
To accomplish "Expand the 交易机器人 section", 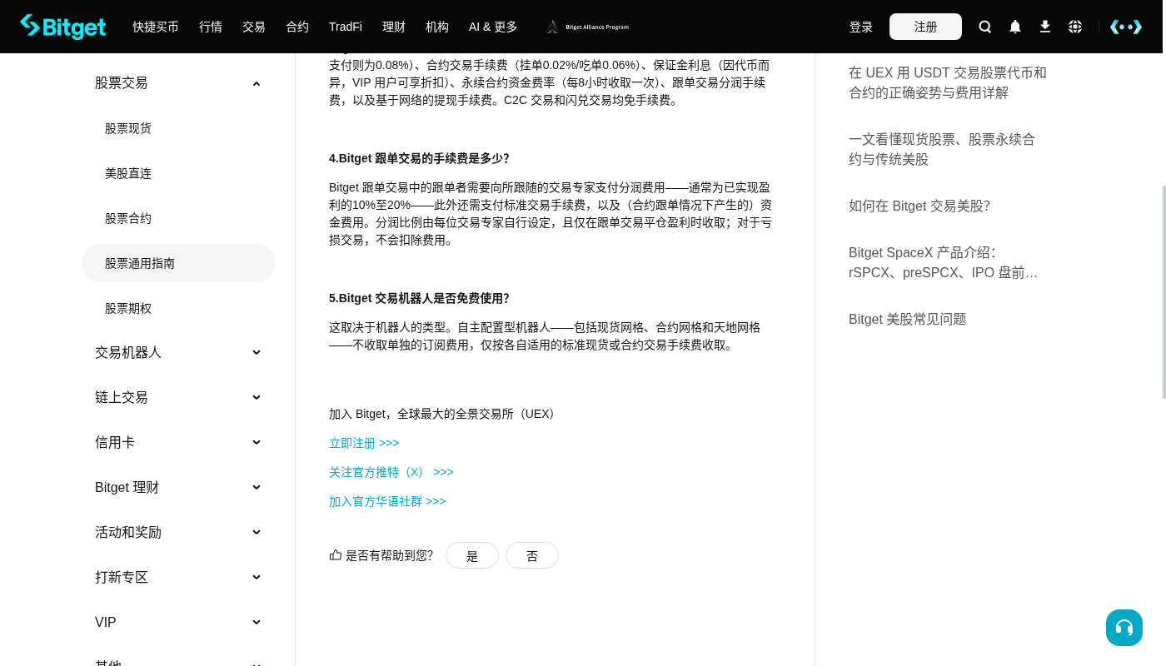I will tap(178, 352).
